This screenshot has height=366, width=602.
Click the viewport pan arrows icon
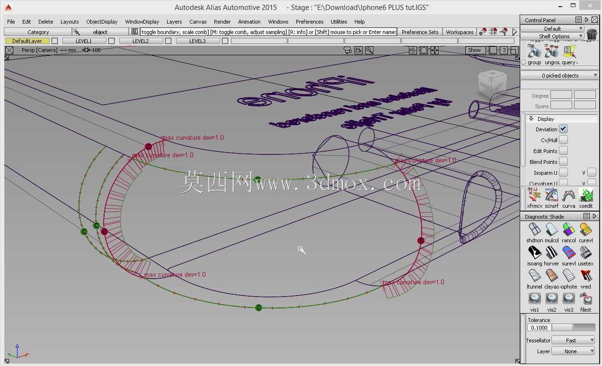434,51
